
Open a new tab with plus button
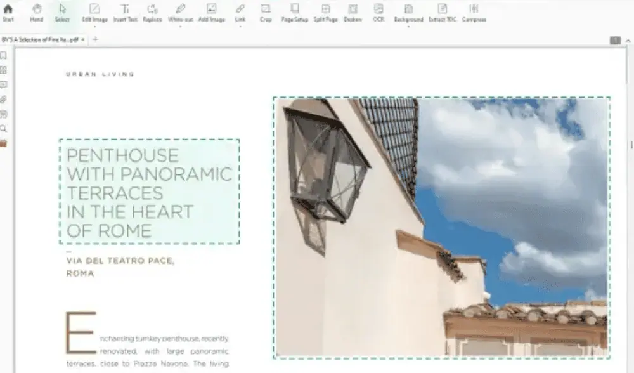coord(95,39)
